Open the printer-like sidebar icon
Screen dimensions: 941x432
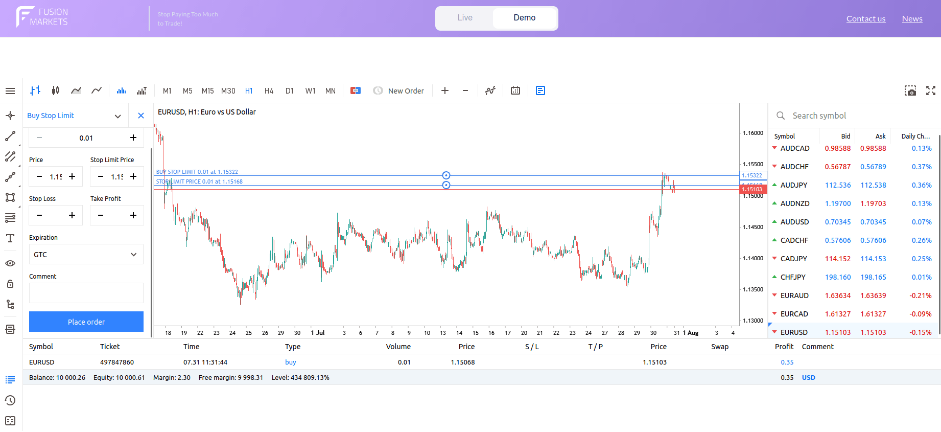10,329
